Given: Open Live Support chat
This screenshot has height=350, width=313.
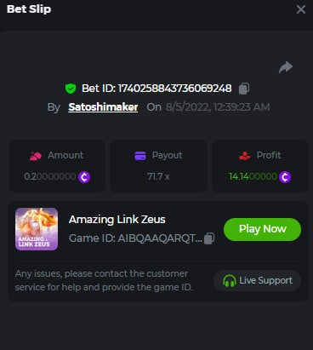Looking at the screenshot, I should 257,280.
